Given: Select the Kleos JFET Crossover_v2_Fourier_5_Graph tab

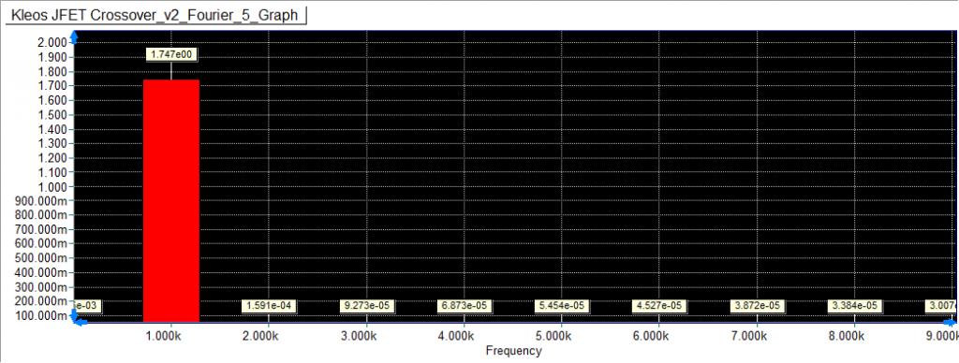Looking at the screenshot, I should [x=155, y=15].
